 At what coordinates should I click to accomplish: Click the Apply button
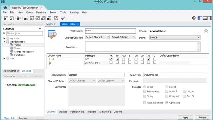tap(185, 117)
